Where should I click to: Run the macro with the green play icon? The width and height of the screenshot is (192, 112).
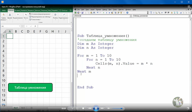(103, 13)
